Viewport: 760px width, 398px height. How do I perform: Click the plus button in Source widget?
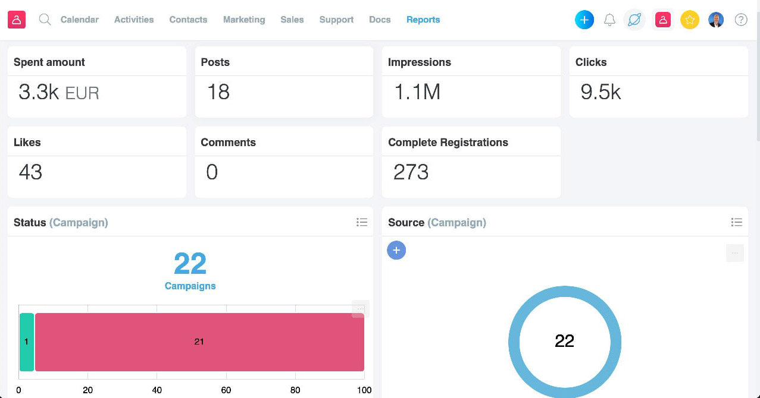(x=396, y=250)
